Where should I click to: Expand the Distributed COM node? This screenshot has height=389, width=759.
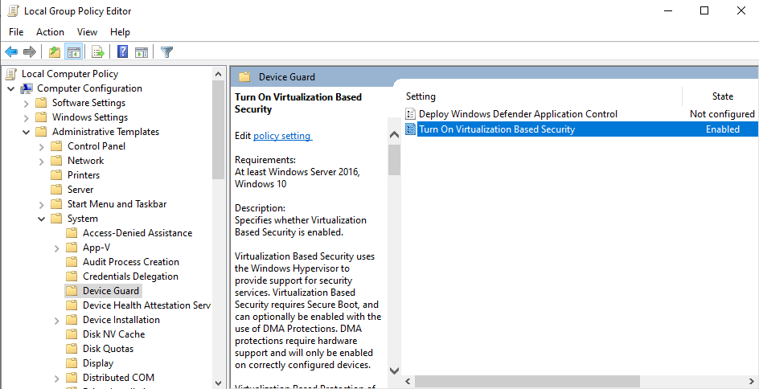coord(56,378)
